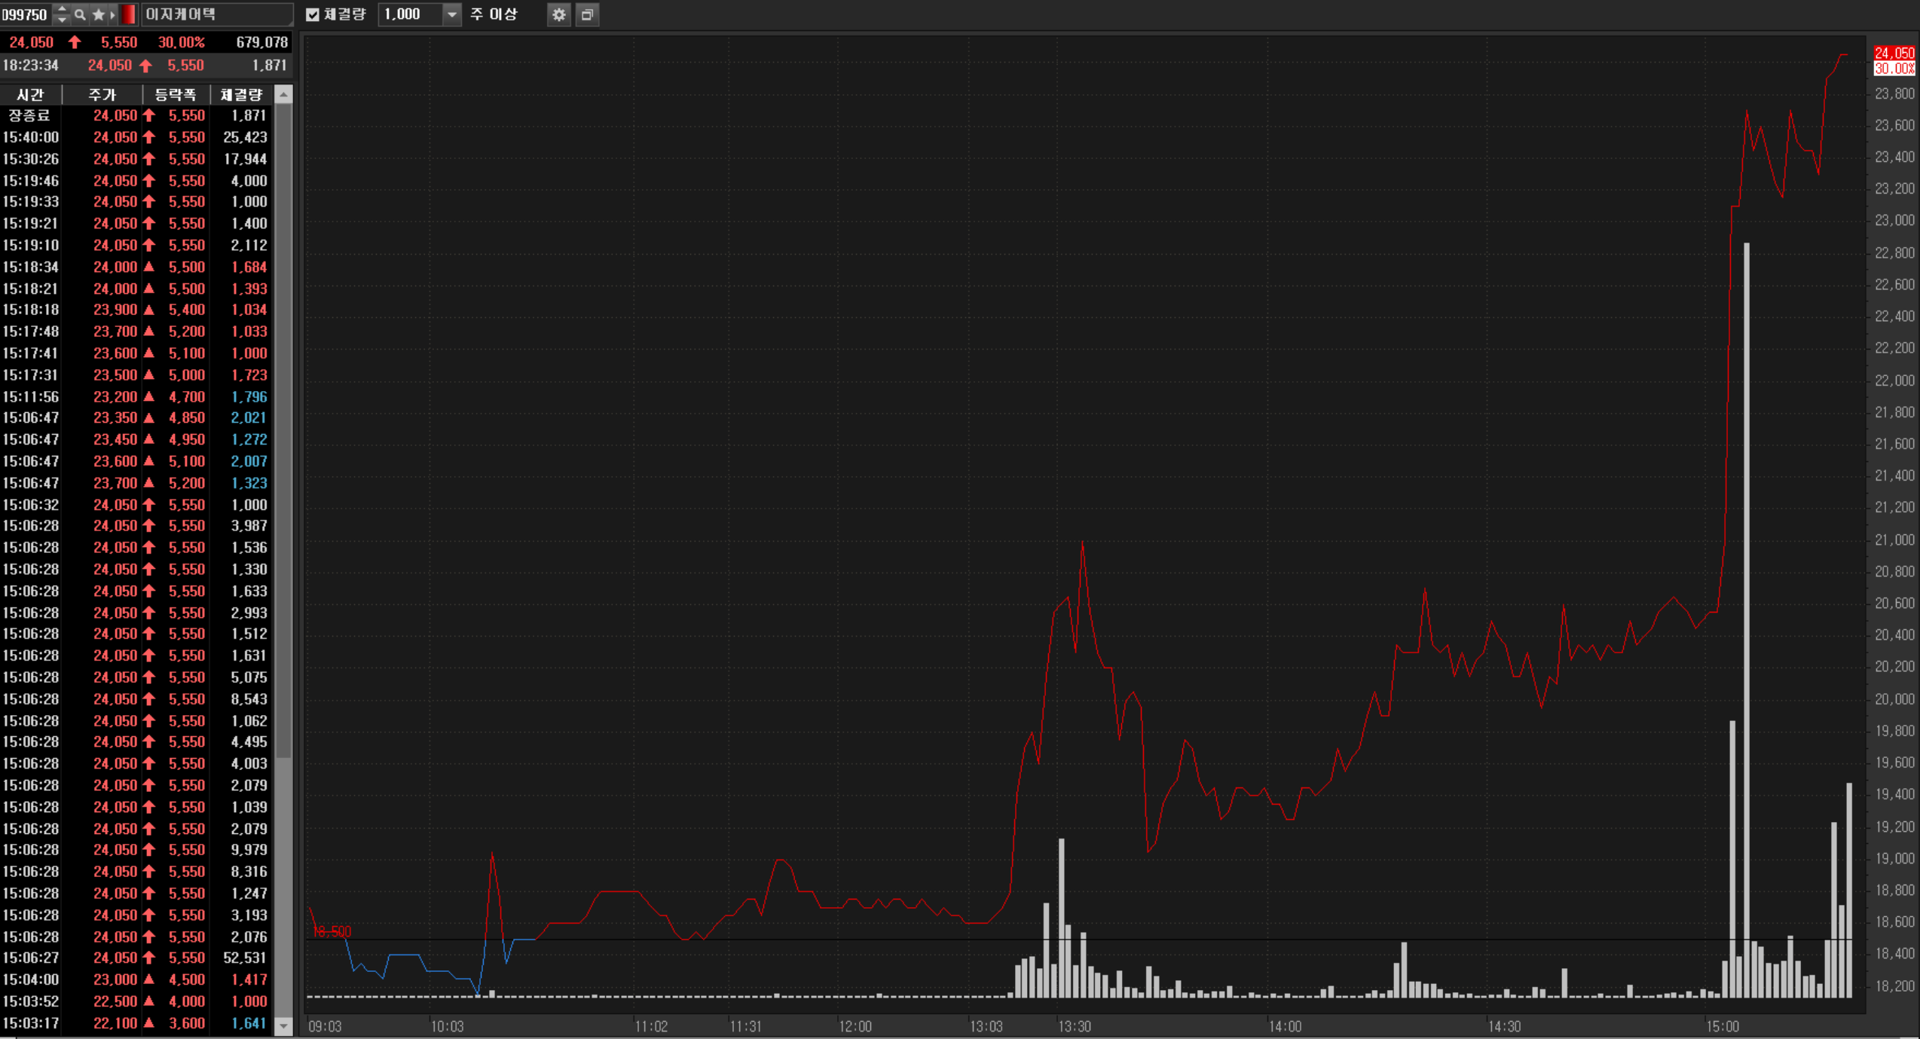Click small arrow next to star icon
This screenshot has width=1920, height=1039.
113,14
